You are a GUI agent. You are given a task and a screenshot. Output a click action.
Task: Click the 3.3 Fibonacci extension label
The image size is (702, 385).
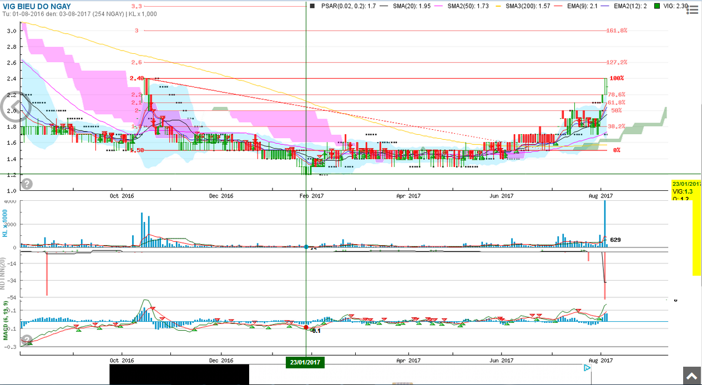[x=137, y=6]
